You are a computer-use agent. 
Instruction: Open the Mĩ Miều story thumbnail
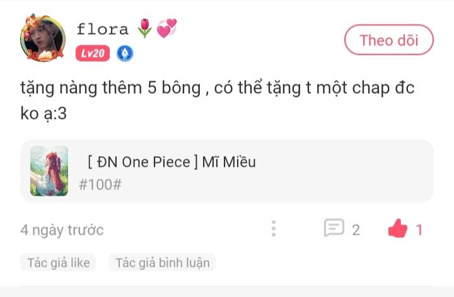49,171
